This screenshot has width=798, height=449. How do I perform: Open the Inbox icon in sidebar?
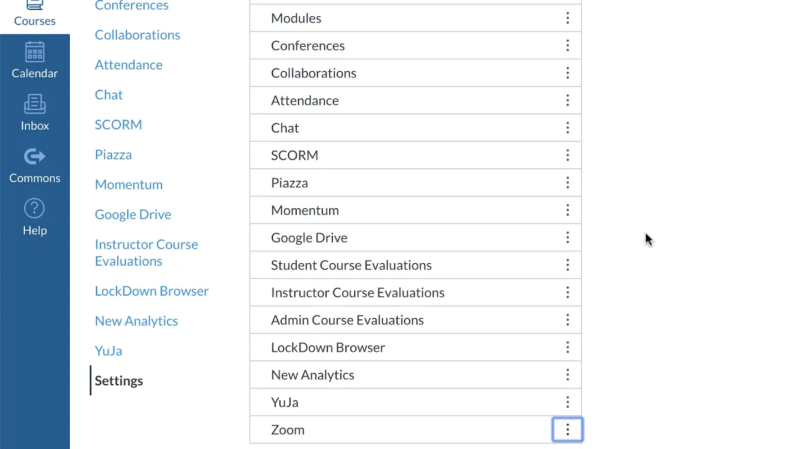coord(34,113)
